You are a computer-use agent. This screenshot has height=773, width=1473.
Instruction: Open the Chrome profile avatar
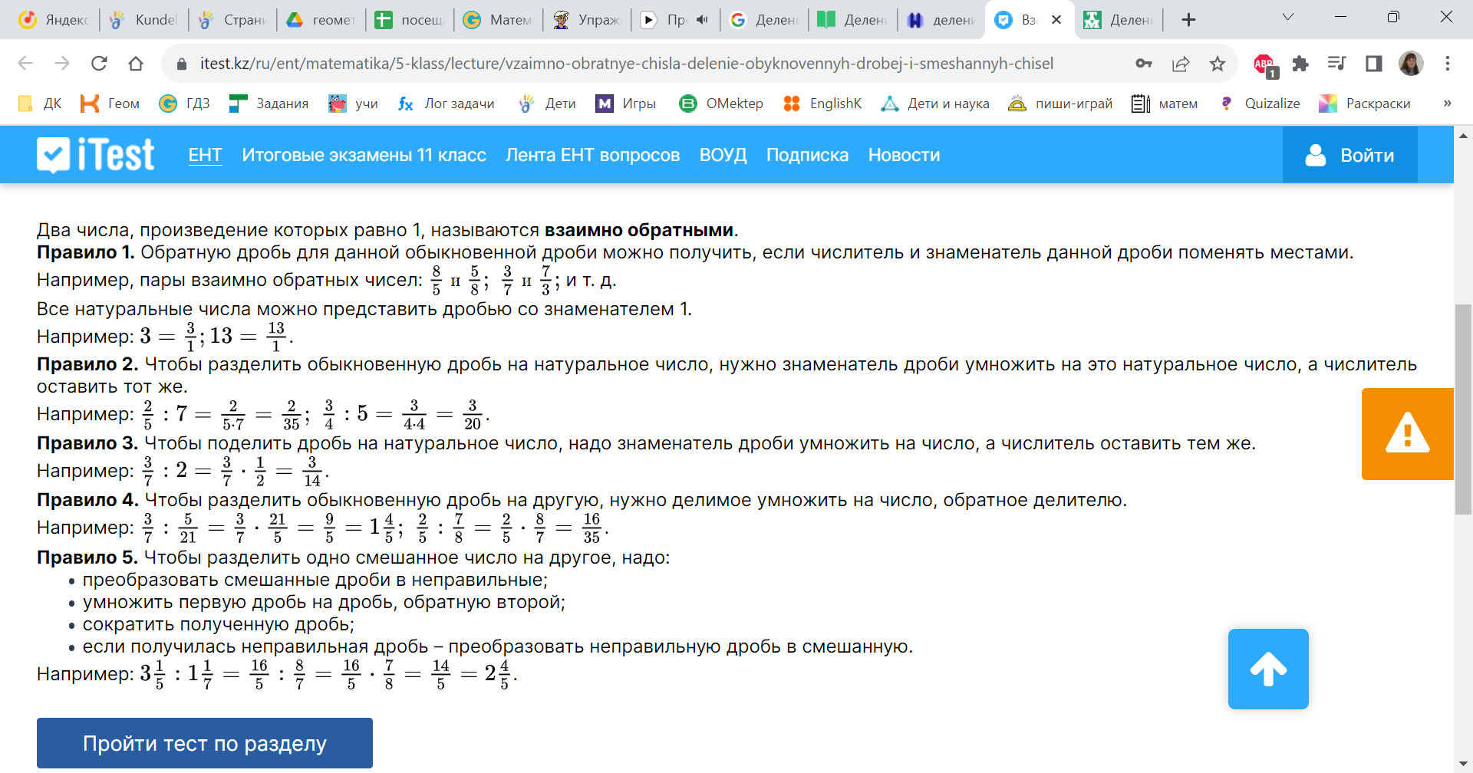(x=1411, y=64)
